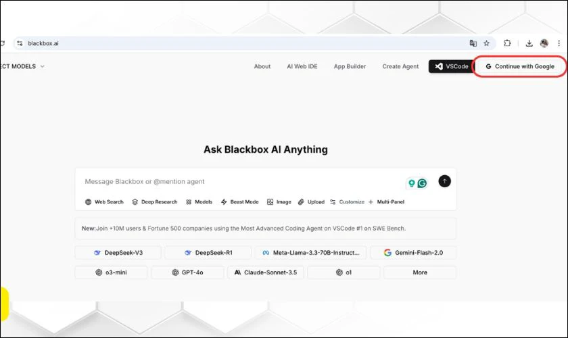Toggle Web Search option
This screenshot has height=338, width=568.
click(104, 201)
